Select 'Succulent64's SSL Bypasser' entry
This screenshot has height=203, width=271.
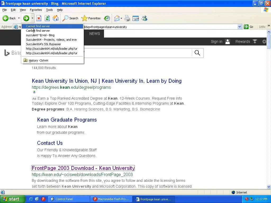pos(52,44)
